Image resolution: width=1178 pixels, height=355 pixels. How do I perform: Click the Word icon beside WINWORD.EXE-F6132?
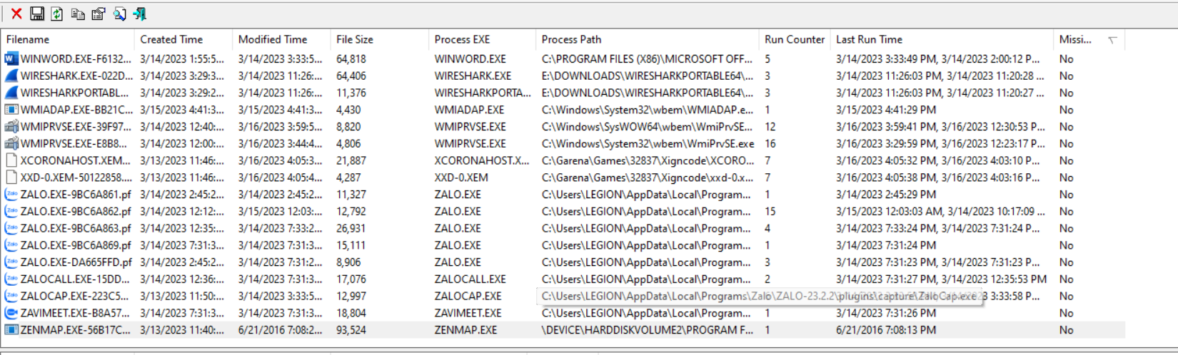11,59
